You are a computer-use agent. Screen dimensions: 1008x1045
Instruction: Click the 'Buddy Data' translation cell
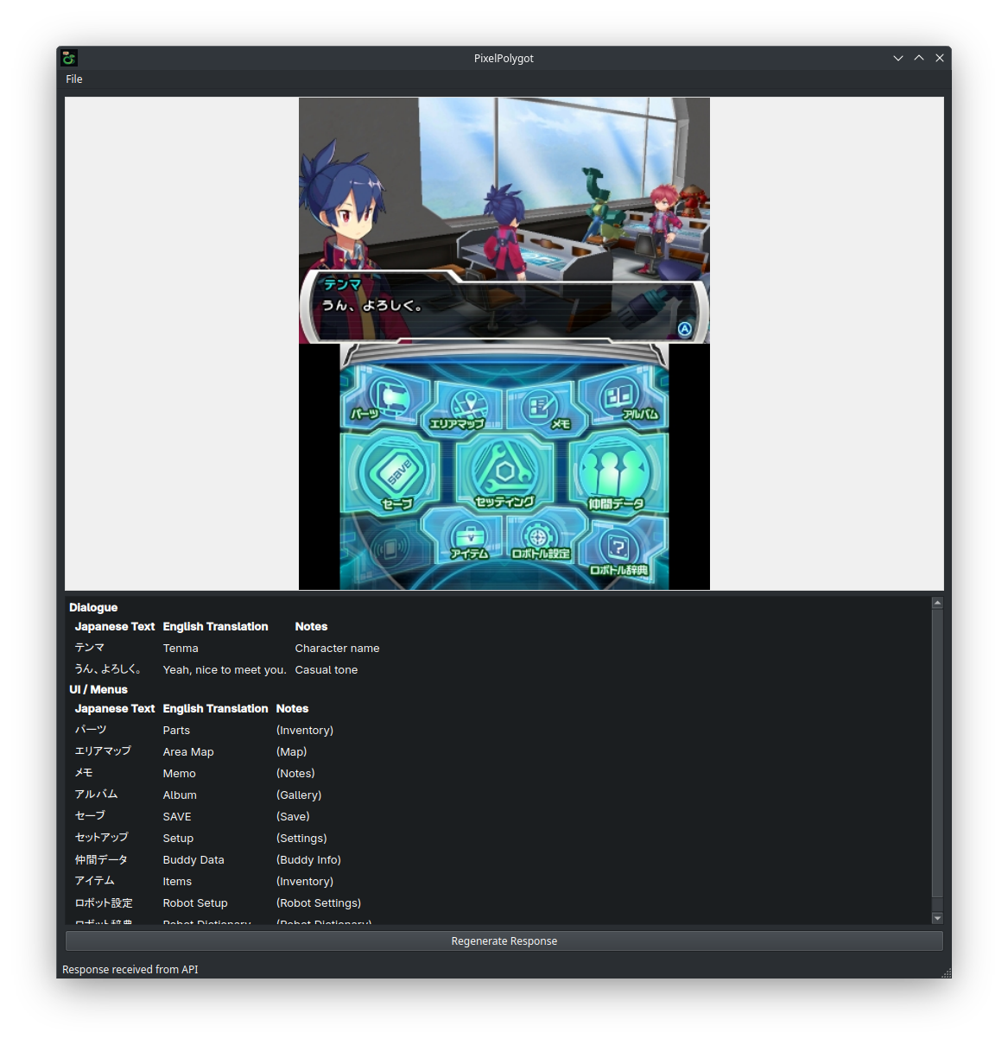(x=193, y=860)
